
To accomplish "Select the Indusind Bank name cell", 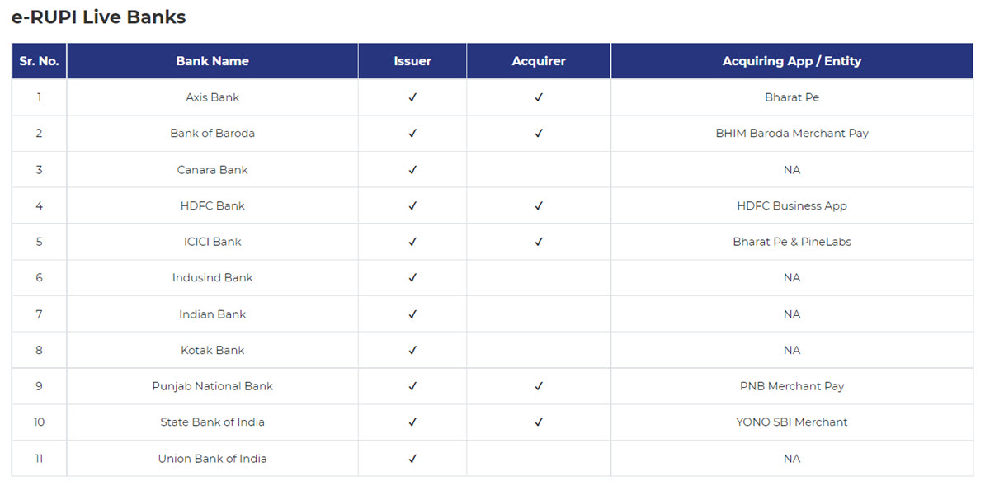I will click(212, 278).
